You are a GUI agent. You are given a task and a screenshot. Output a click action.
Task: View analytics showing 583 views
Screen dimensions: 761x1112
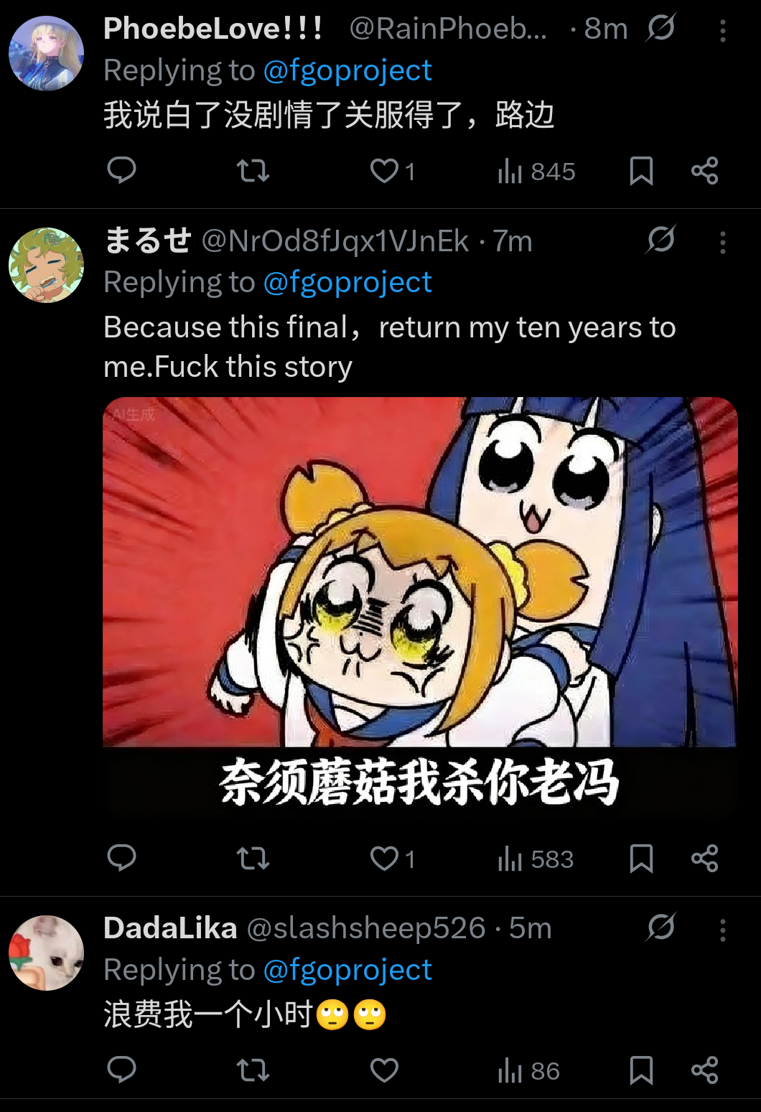[536, 858]
